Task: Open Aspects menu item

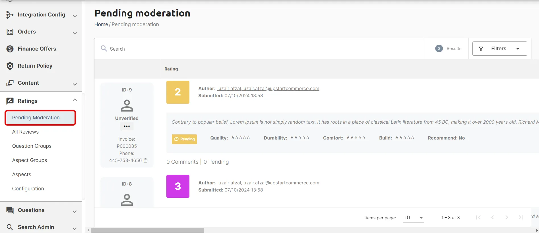Action: (22, 174)
